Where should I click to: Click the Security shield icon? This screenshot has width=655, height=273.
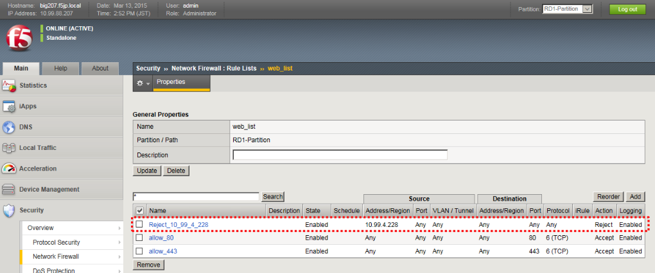point(9,210)
